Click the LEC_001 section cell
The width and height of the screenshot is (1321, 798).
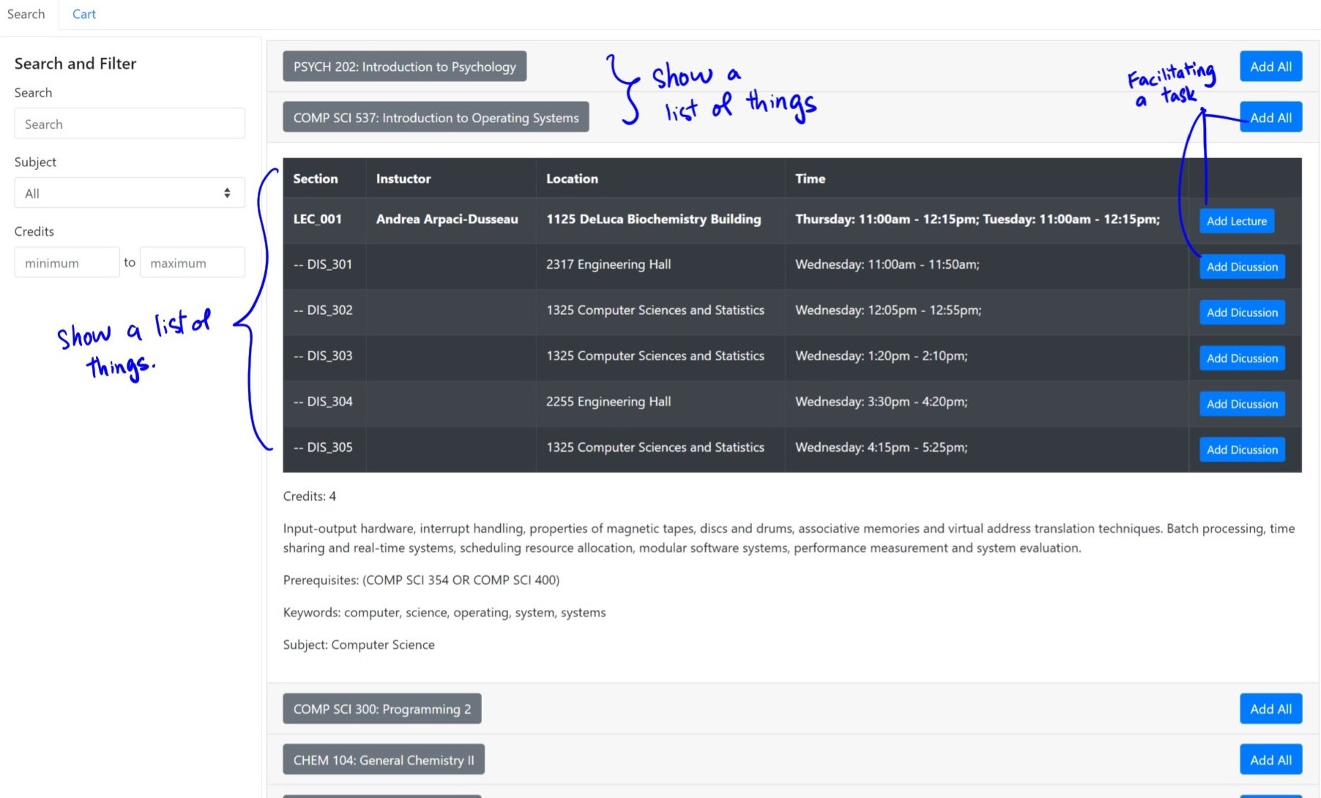[x=324, y=220]
